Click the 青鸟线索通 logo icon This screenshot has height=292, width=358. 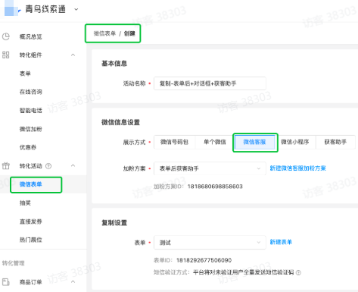pyautogui.click(x=12, y=8)
